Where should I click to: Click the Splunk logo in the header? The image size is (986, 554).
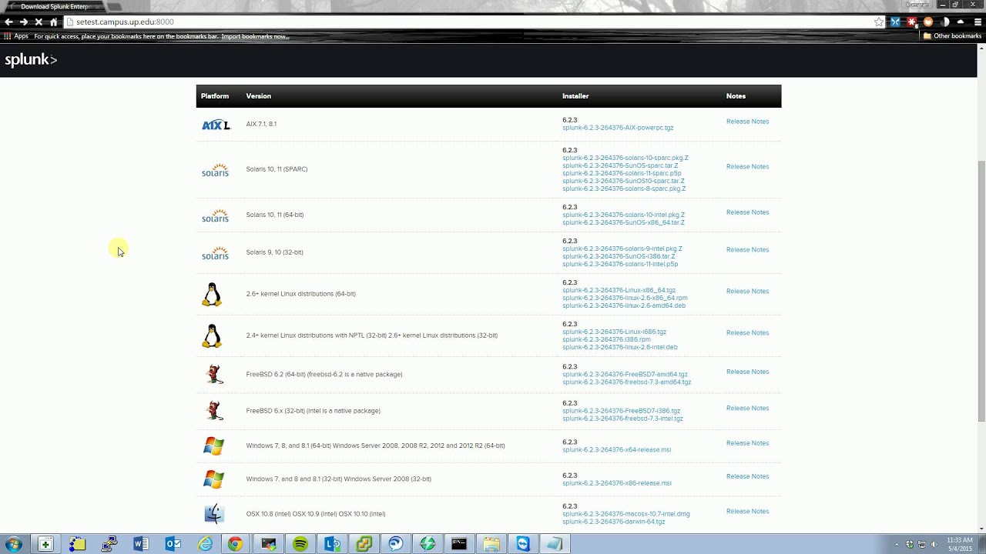pos(31,60)
